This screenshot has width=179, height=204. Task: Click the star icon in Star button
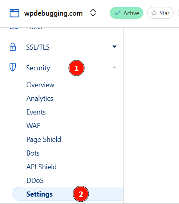tap(154, 13)
